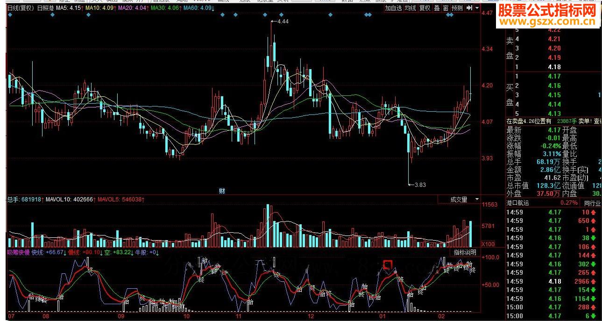Click the 市盈 41.62 PE value
602x321 pixels.
[x=552, y=178]
